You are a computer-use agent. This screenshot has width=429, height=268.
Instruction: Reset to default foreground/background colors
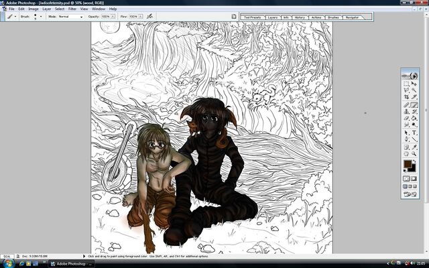click(x=405, y=171)
